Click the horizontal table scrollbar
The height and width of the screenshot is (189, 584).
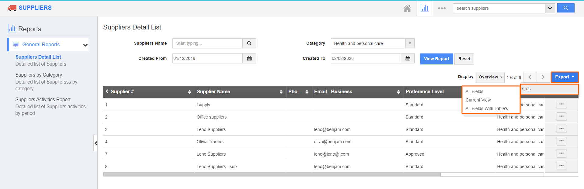[x=272, y=174]
